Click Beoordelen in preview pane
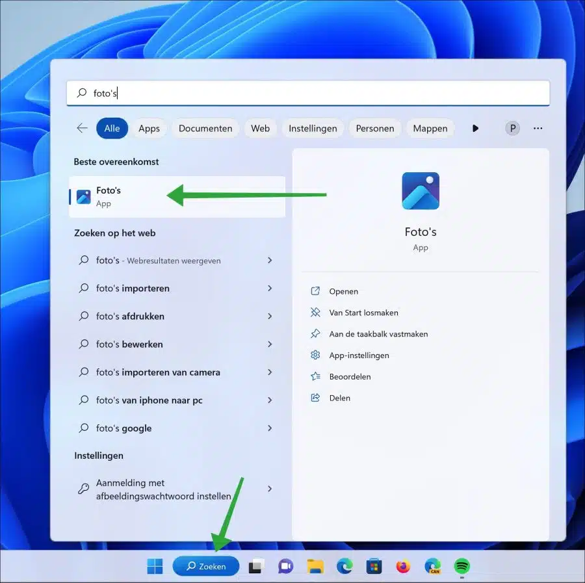This screenshot has height=583, width=585. [350, 376]
